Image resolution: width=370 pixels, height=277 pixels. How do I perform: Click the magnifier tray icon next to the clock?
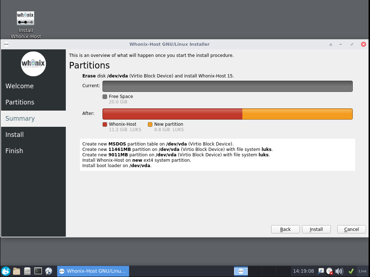[320, 271]
